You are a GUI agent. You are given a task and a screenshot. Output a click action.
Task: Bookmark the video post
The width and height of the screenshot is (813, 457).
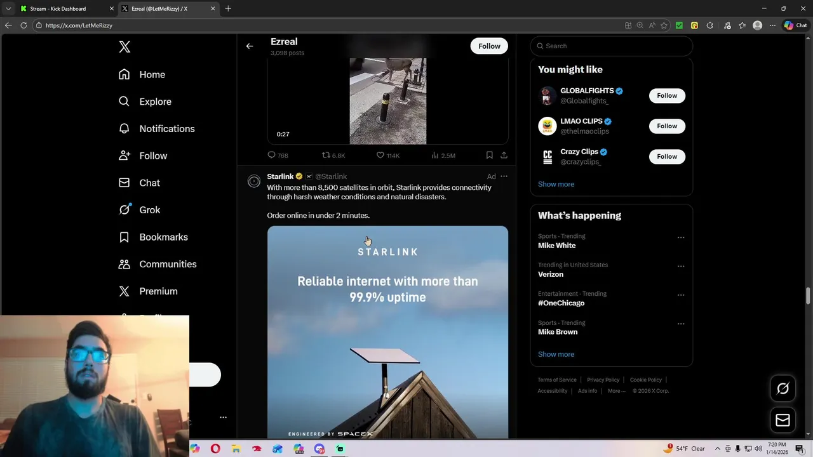tap(489, 156)
